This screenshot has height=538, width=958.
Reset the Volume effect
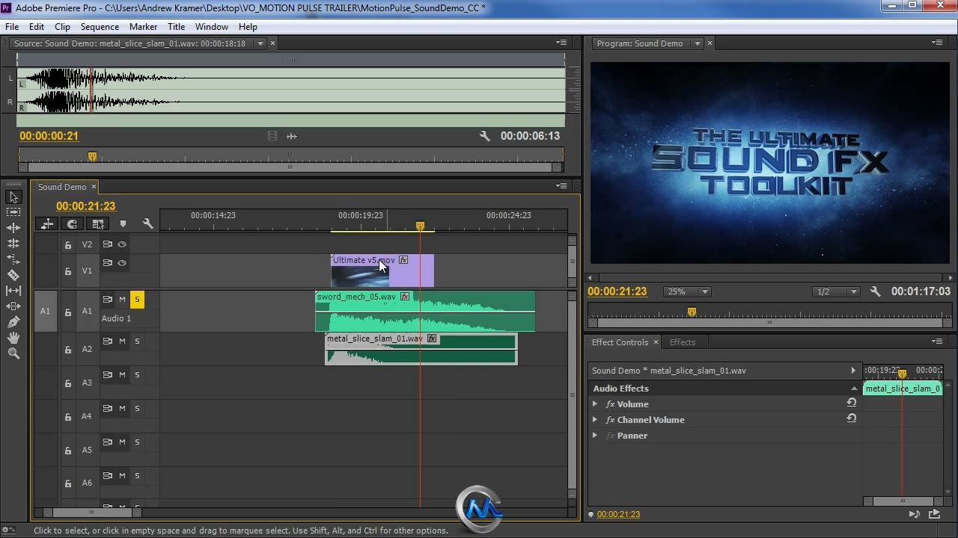851,403
